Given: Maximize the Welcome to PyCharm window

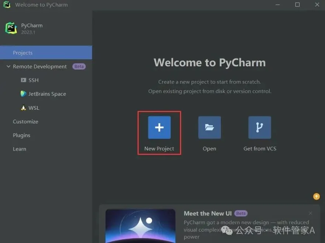Looking at the screenshot, I should [x=297, y=4].
